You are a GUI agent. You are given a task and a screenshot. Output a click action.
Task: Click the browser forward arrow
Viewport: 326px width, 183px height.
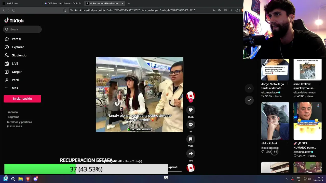click(9, 10)
